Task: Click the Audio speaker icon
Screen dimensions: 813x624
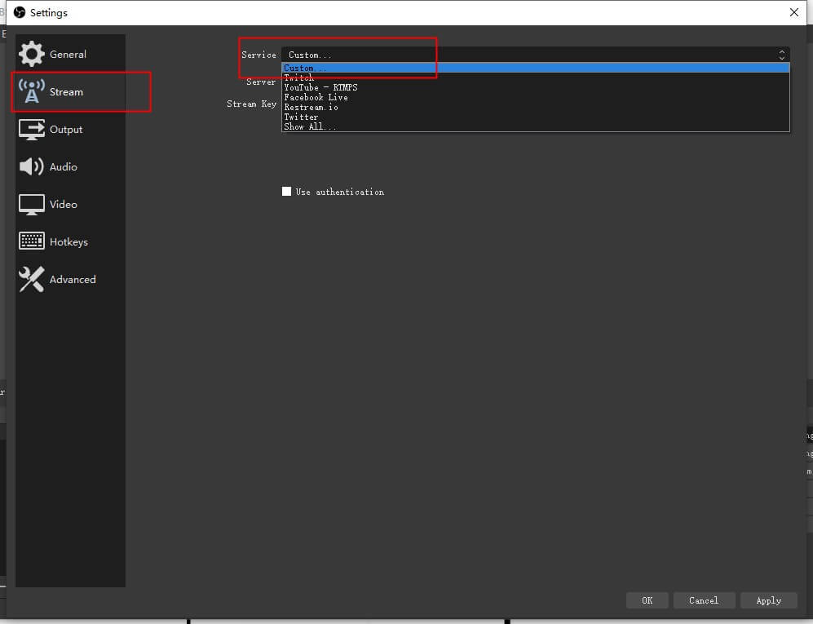Action: coord(31,166)
